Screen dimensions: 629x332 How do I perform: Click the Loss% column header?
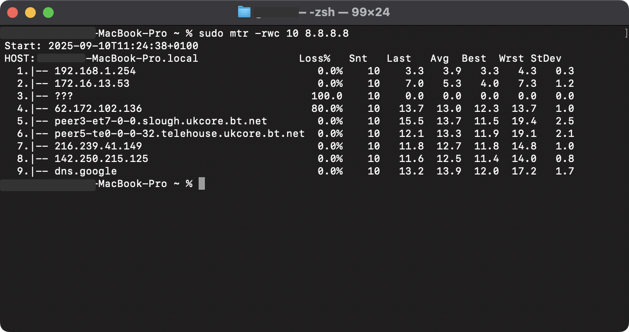coord(314,58)
